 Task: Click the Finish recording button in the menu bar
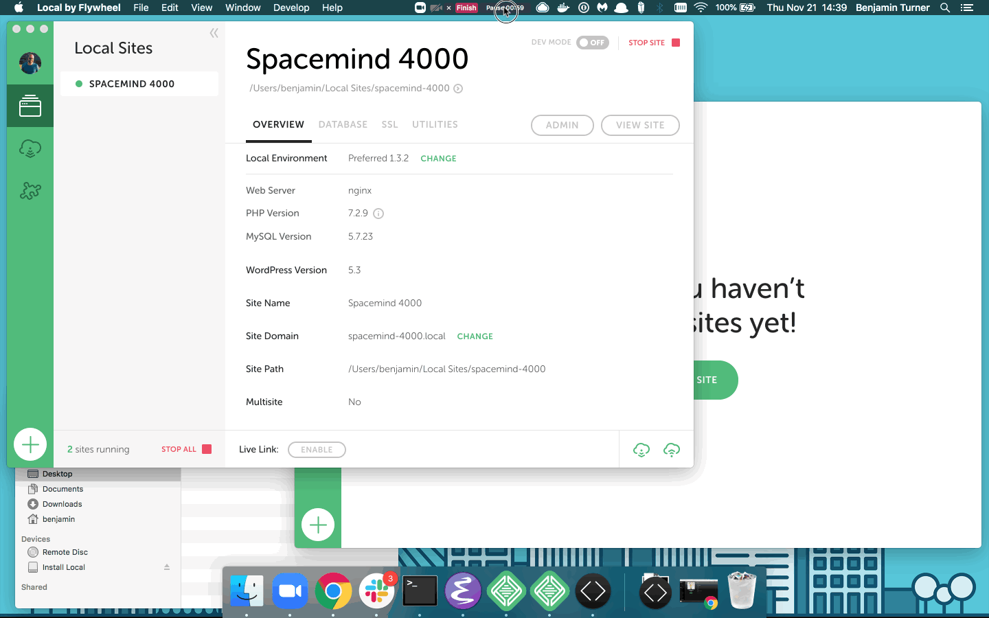click(466, 8)
